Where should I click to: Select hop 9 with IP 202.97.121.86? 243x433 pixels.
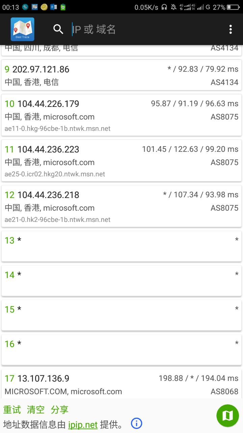pos(122,75)
